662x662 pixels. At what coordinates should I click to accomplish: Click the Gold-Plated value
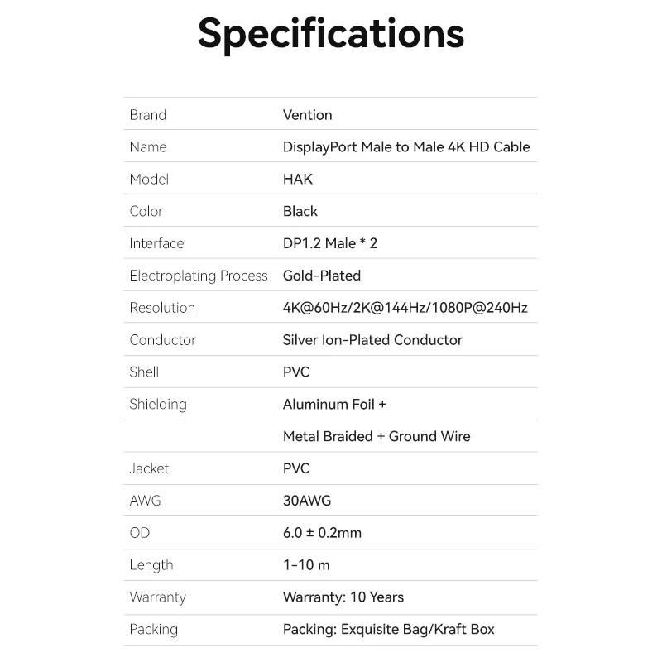(x=322, y=276)
